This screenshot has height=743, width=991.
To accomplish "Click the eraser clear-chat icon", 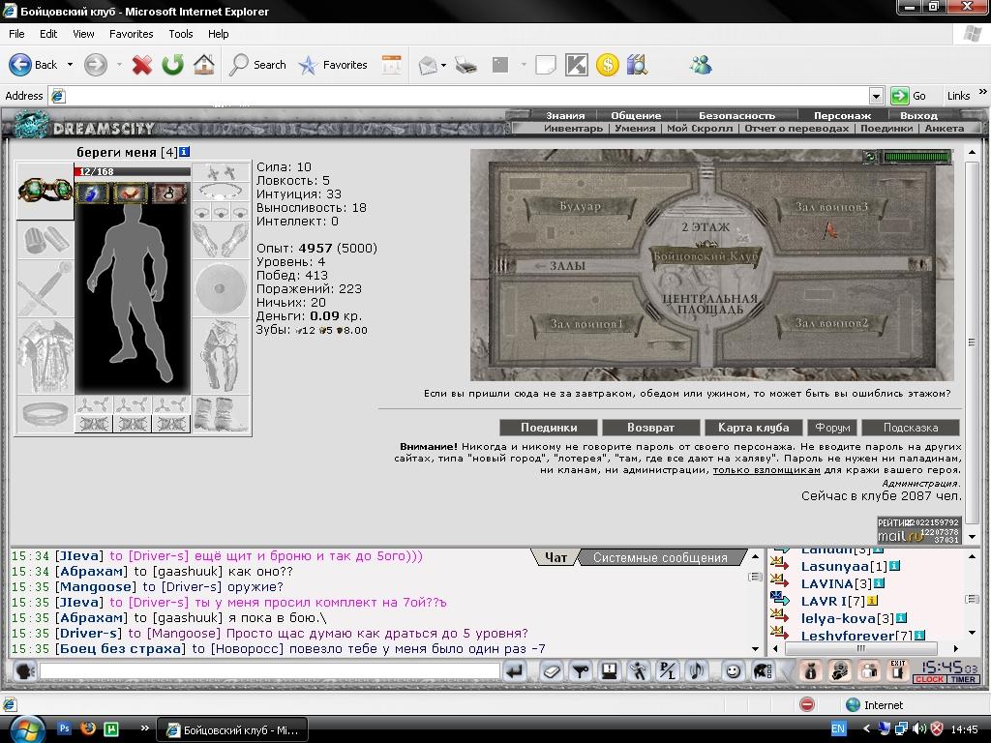I will point(551,671).
